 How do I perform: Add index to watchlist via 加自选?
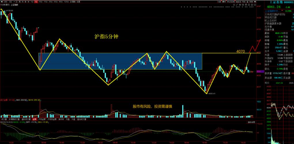[238, 2]
